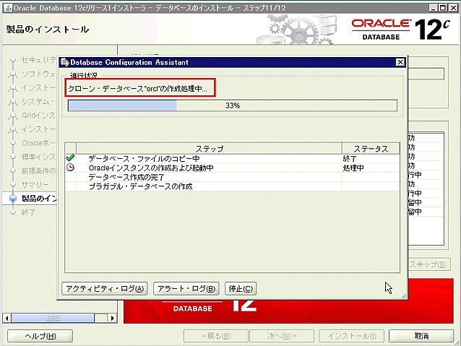Select the 終了 step in sidebar
Screen dimensions: 461x346
[x=28, y=212]
